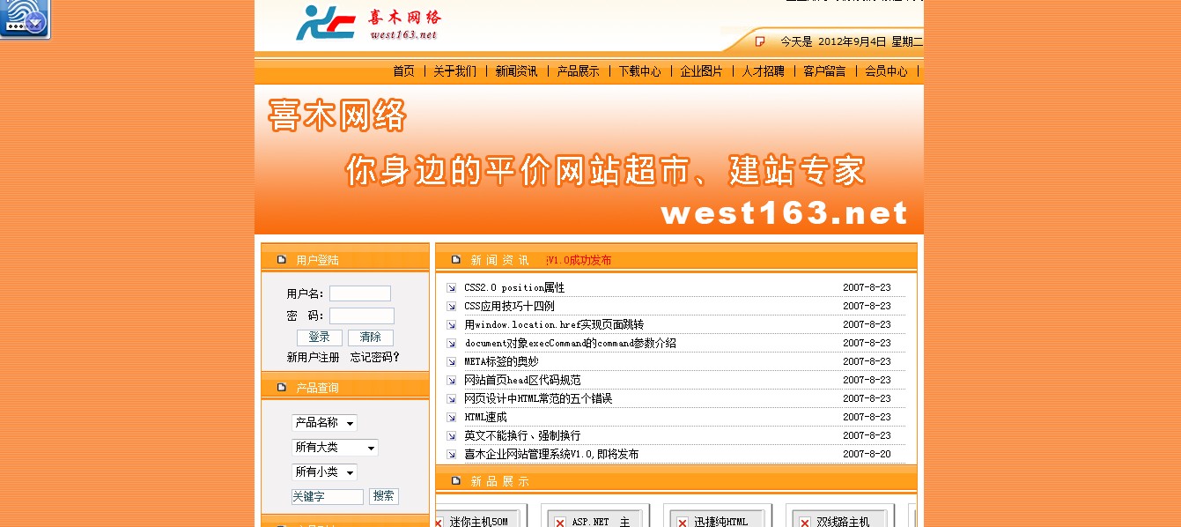Click the 喜木网络 logo in the header
The width and height of the screenshot is (1181, 527).
tap(367, 24)
